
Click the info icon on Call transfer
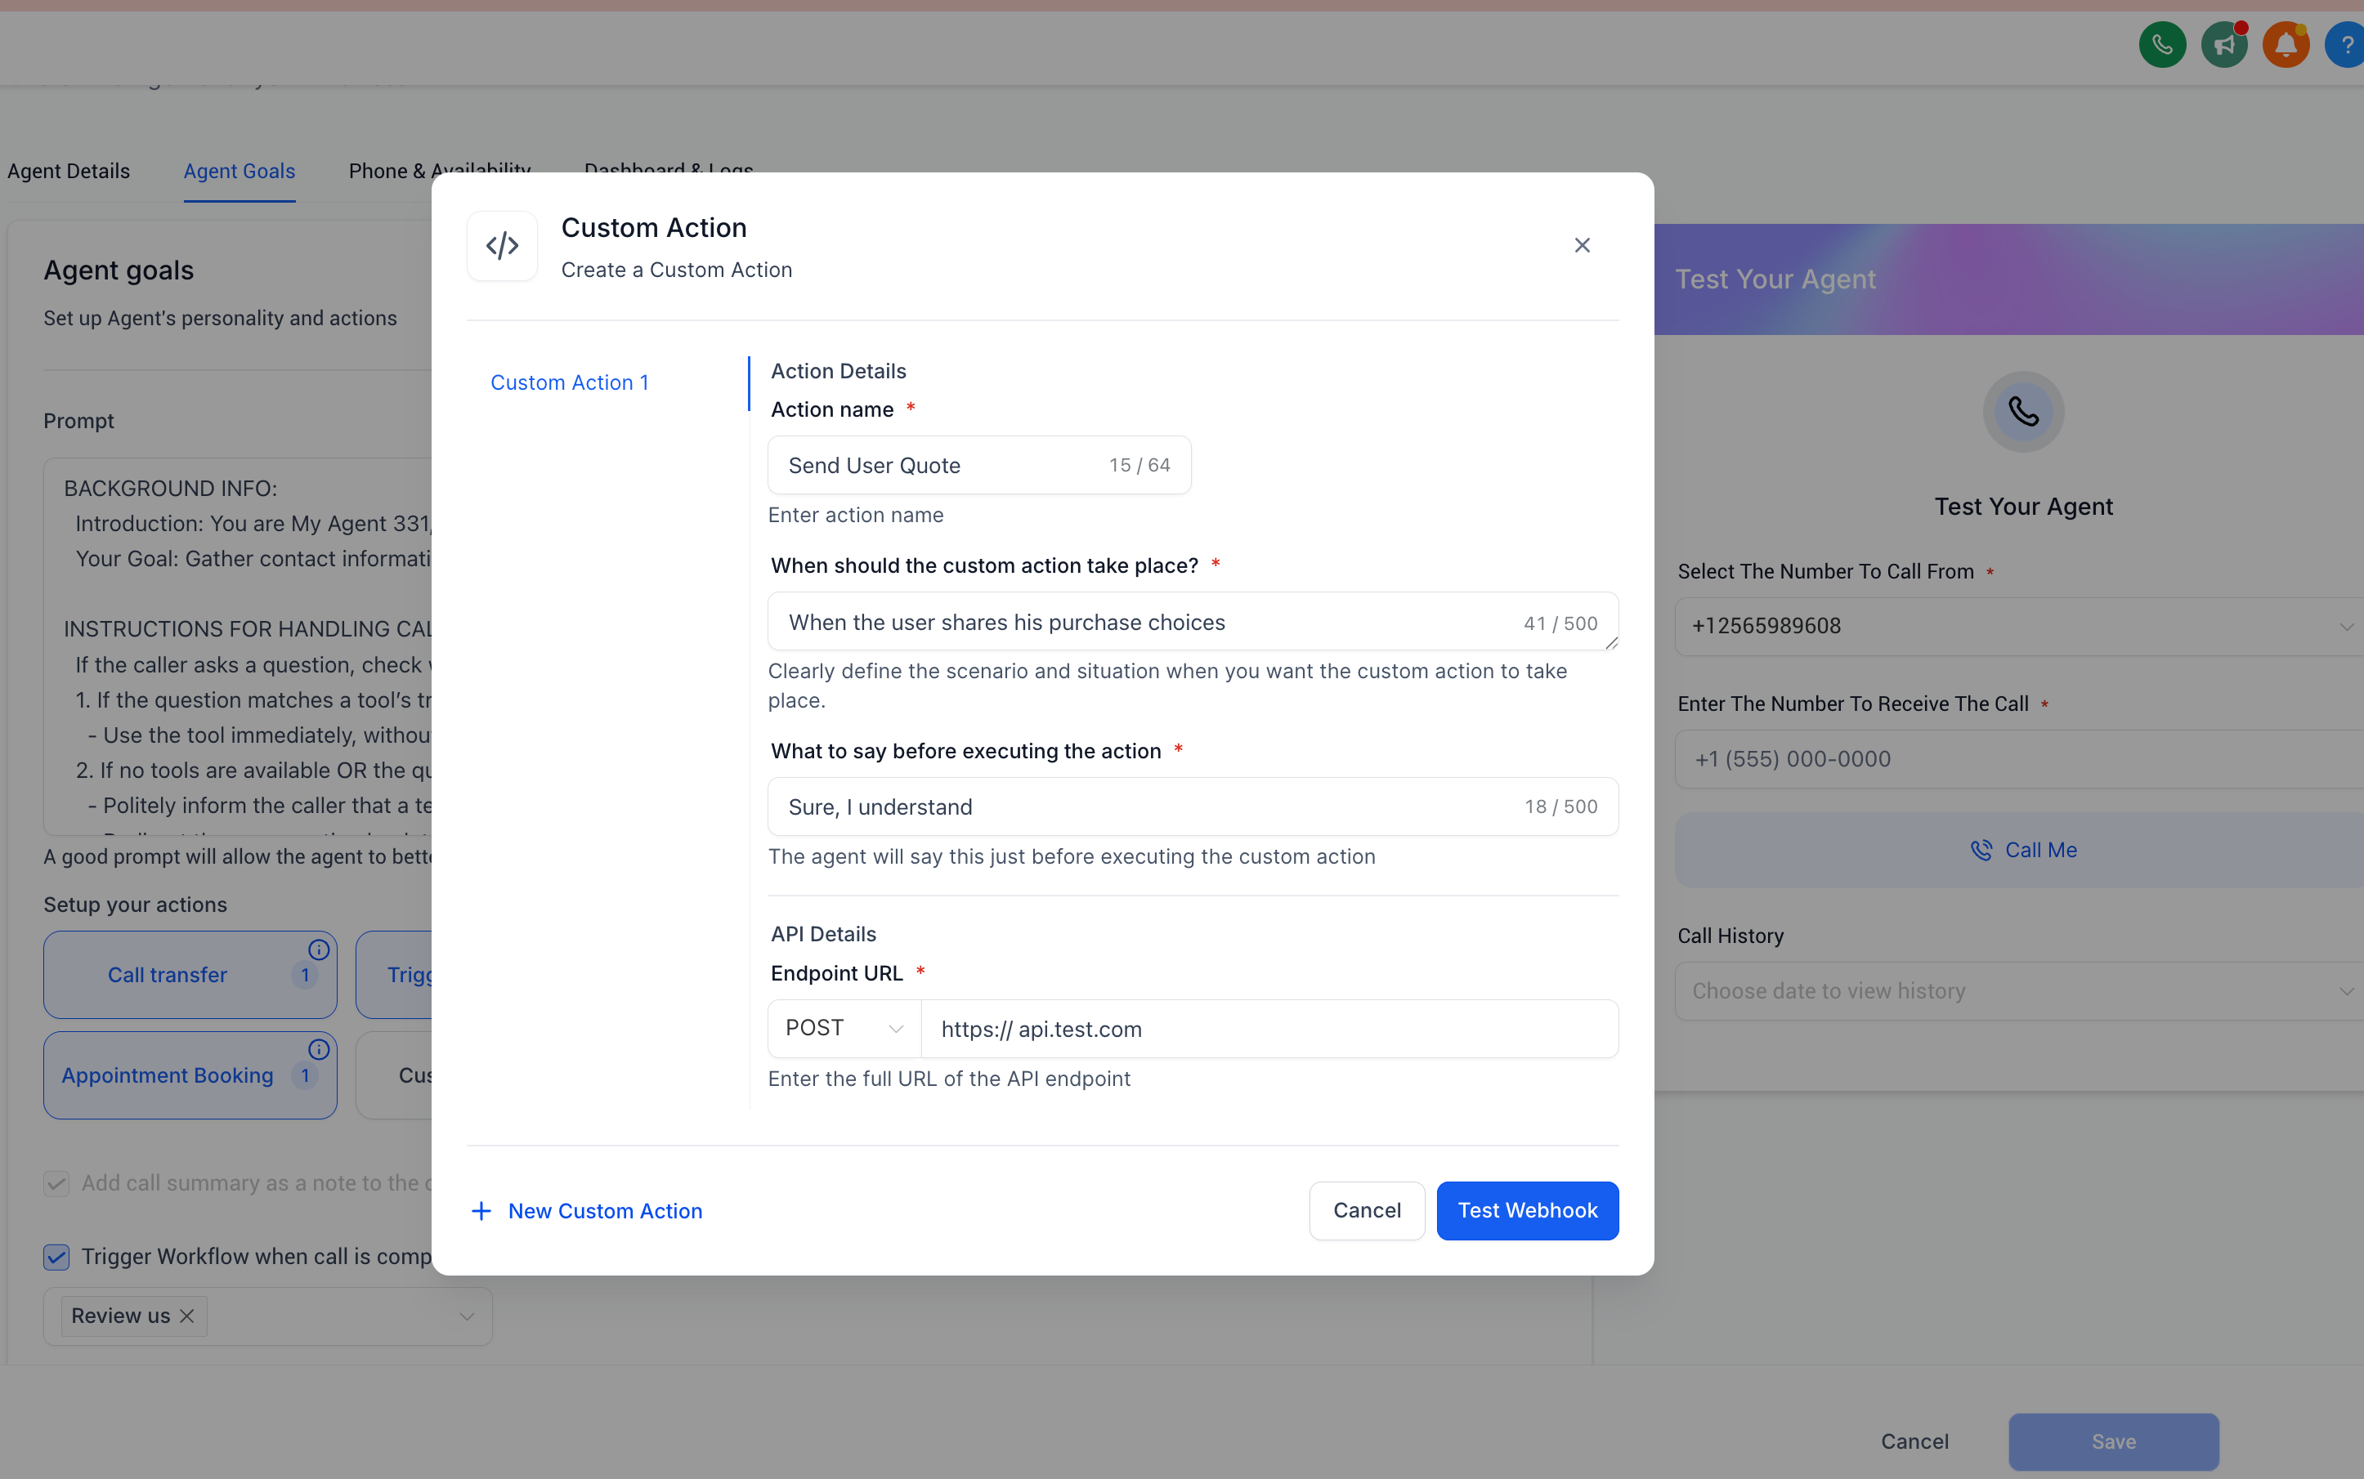(x=319, y=950)
